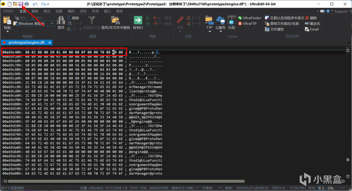Click ASCII text erManagerStreamC
Viewport: 352px width, 191px height.
coord(145,87)
